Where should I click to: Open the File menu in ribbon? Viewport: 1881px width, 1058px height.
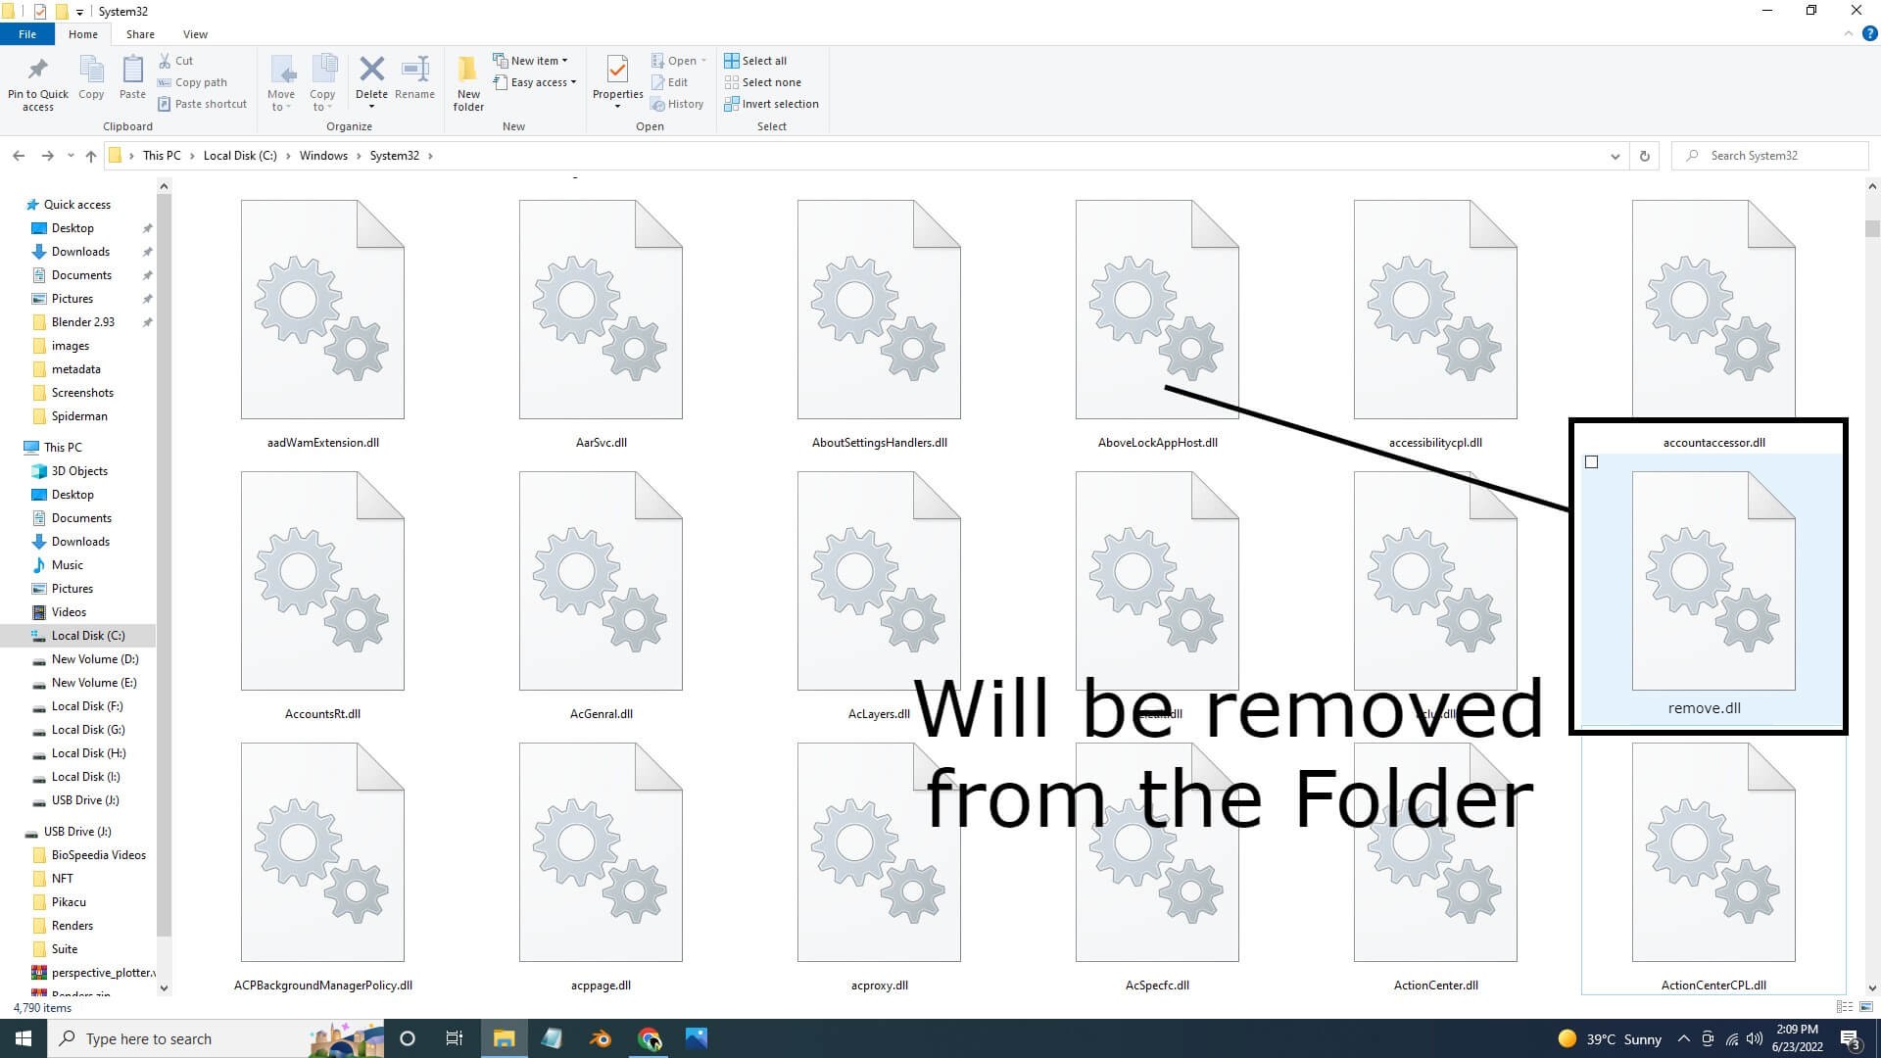click(27, 33)
